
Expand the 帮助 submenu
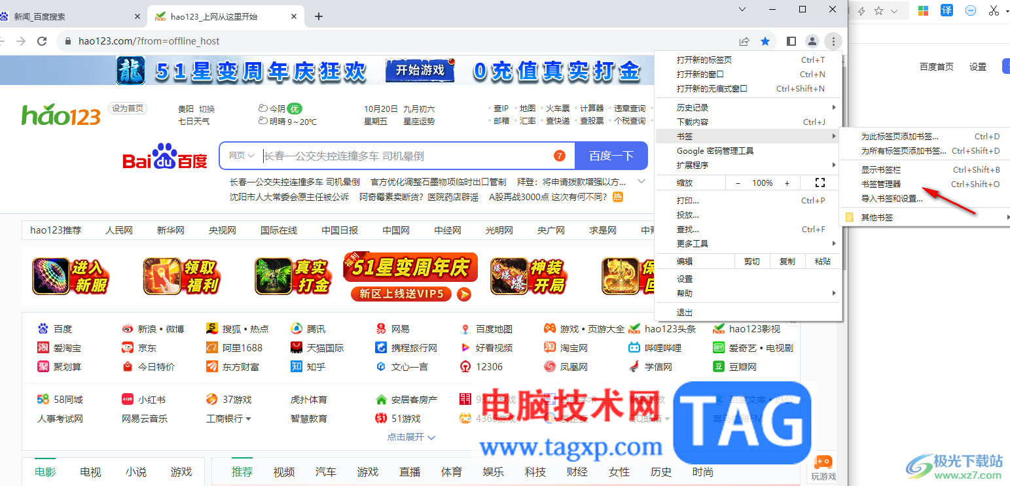coord(748,294)
